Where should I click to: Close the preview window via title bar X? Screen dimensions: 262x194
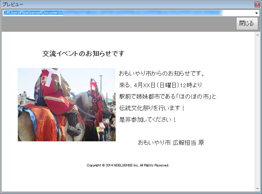(257, 4)
